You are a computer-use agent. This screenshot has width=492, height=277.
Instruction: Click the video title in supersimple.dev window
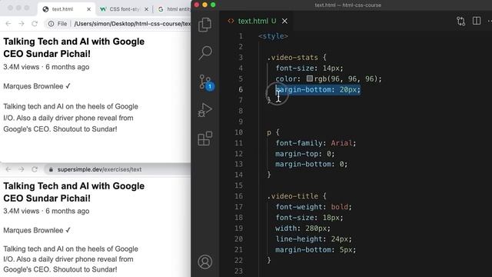(x=74, y=192)
